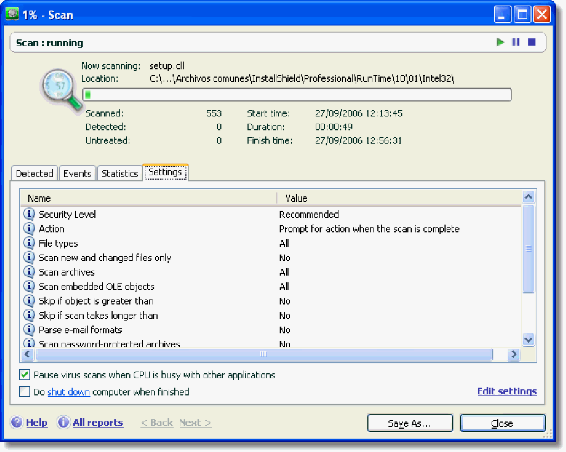Select the Settings tab
The image size is (566, 452).
tap(166, 172)
